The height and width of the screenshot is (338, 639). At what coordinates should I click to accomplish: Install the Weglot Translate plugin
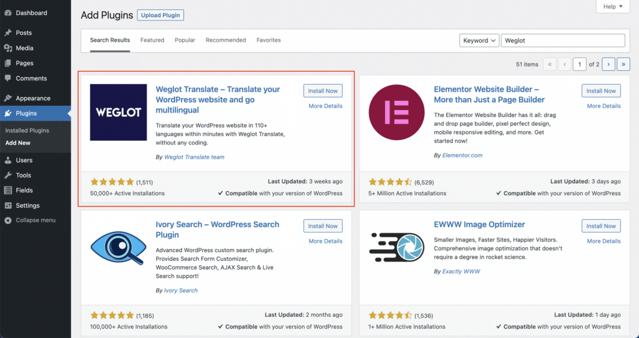coord(323,91)
